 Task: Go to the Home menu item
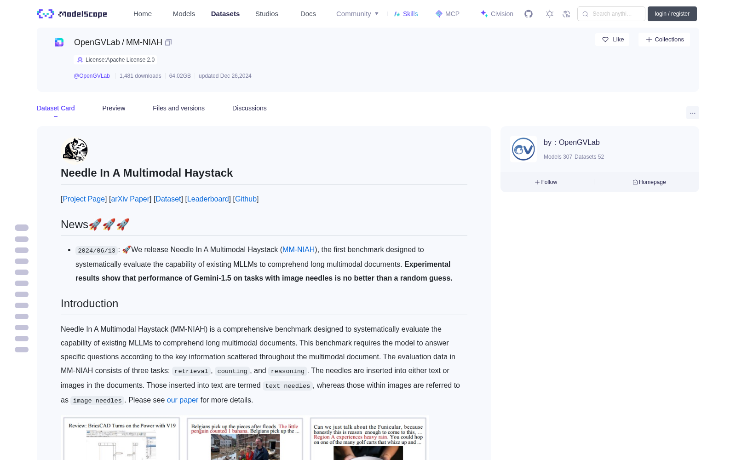click(x=143, y=14)
